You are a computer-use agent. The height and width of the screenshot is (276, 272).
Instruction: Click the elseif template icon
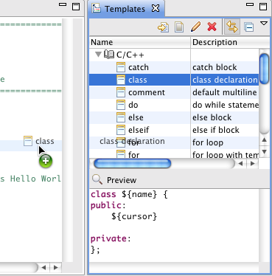[121, 130]
